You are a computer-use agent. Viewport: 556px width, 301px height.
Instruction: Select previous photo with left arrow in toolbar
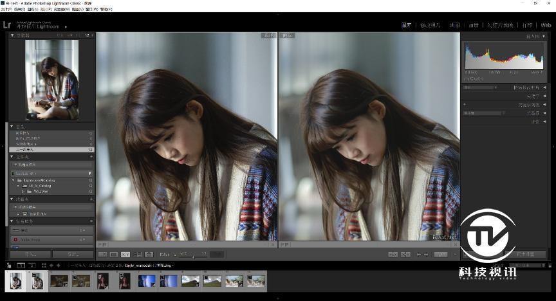tap(419, 255)
